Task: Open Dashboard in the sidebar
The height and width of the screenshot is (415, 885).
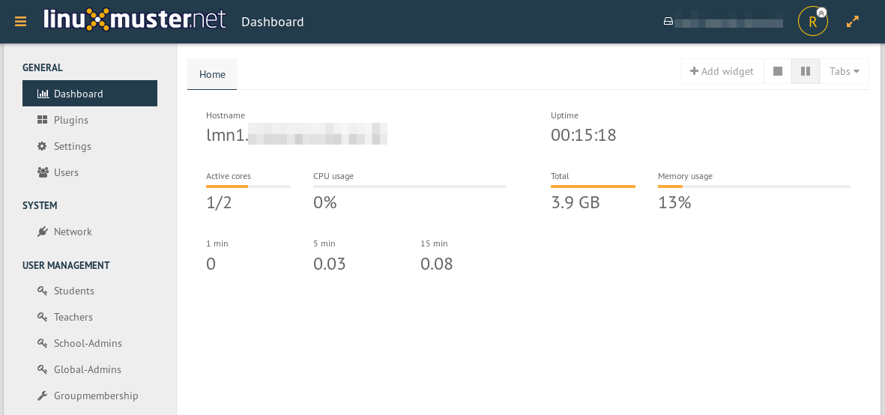Action: [x=79, y=94]
